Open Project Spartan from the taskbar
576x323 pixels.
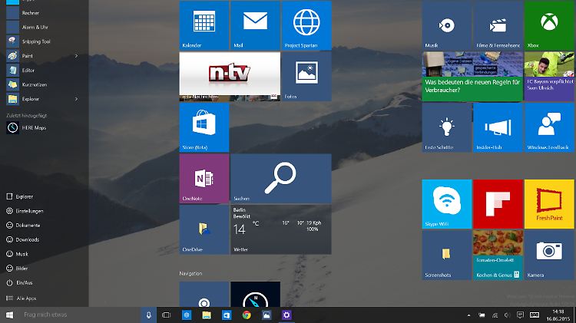point(187,315)
